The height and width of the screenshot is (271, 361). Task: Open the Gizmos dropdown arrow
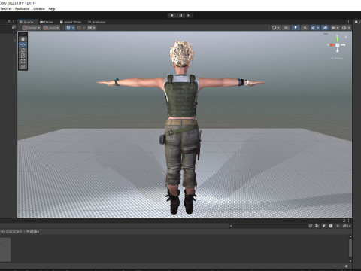(x=349, y=28)
